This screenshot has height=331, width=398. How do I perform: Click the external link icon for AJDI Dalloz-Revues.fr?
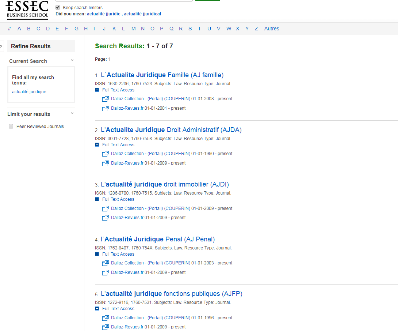point(105,218)
